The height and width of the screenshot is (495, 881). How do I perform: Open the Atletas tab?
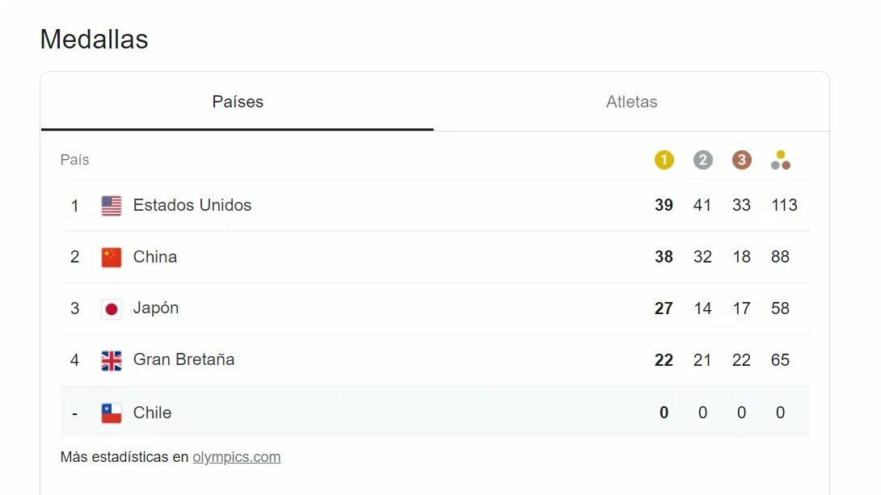pyautogui.click(x=631, y=102)
